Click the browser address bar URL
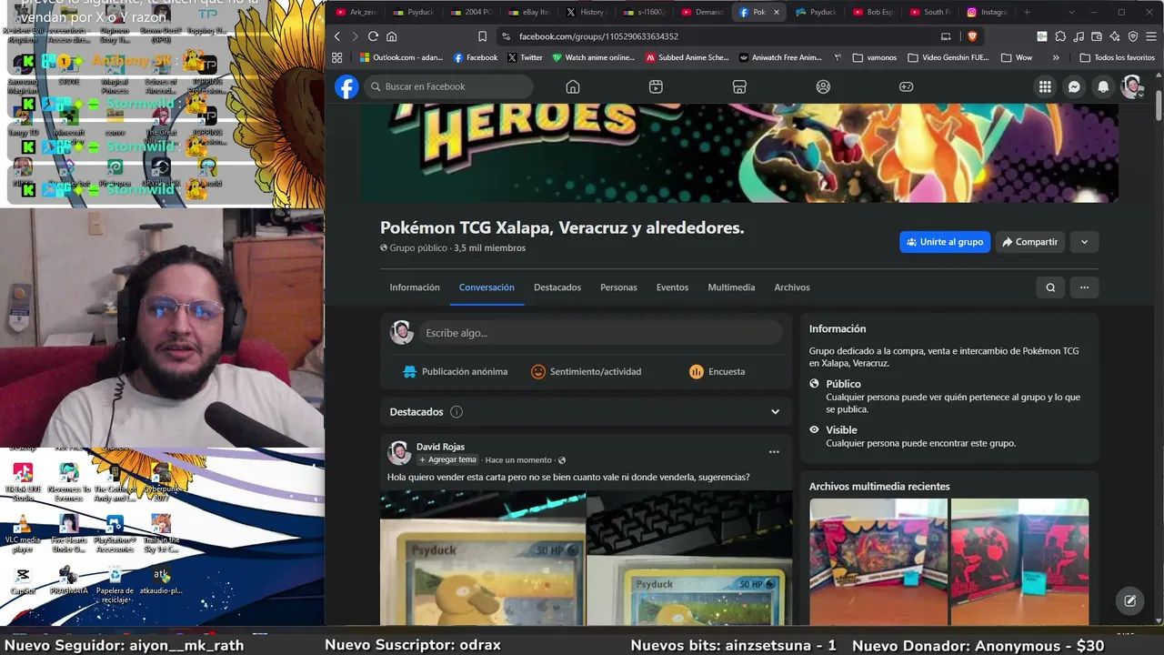The height and width of the screenshot is (655, 1164). point(598,36)
